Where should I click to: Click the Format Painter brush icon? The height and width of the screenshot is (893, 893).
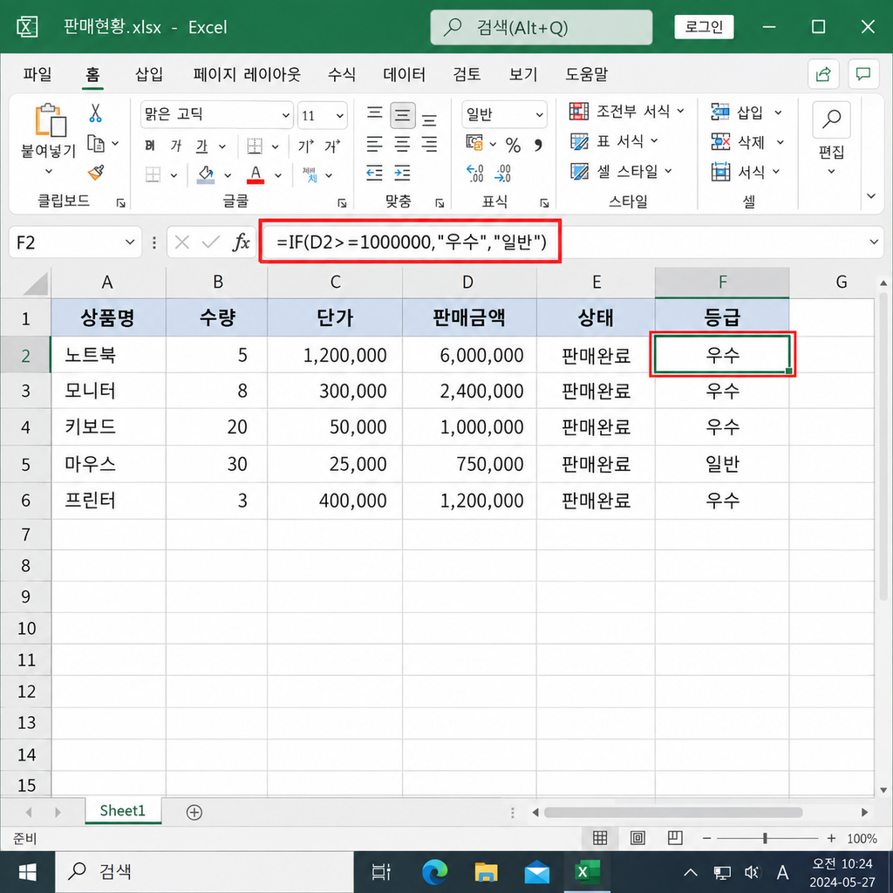(x=96, y=173)
